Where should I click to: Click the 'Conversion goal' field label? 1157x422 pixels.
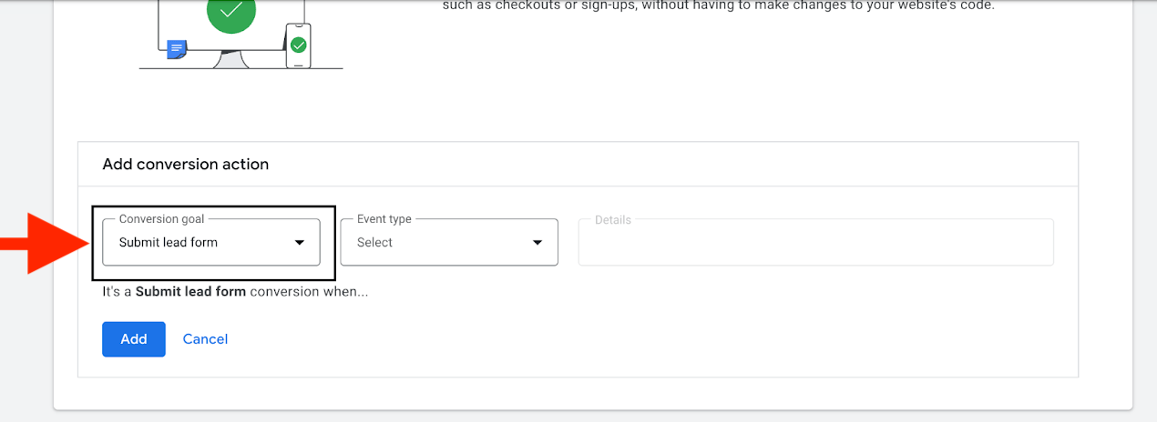pyautogui.click(x=161, y=219)
